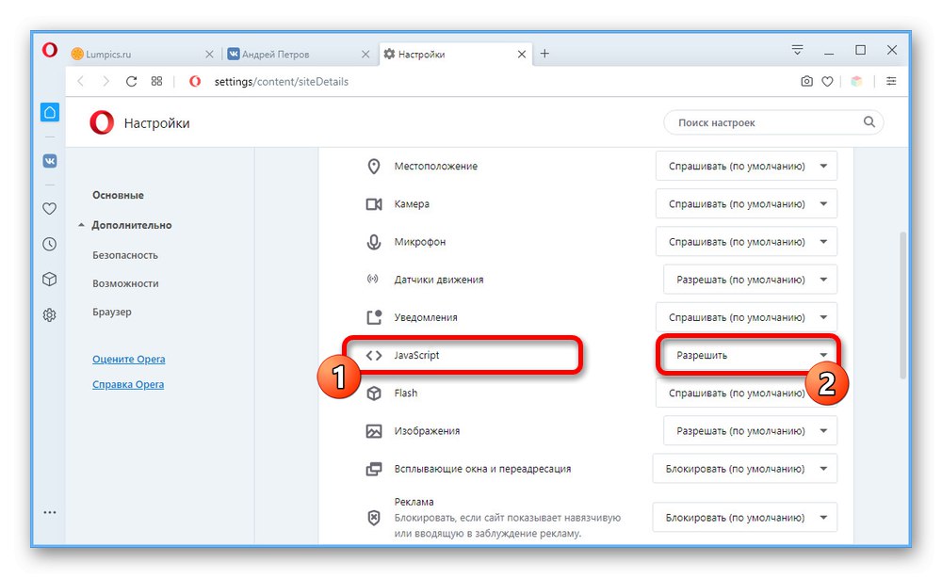Screen dimensions: 942x578
Task: Open History clock icon in sidebar
Action: click(x=50, y=244)
